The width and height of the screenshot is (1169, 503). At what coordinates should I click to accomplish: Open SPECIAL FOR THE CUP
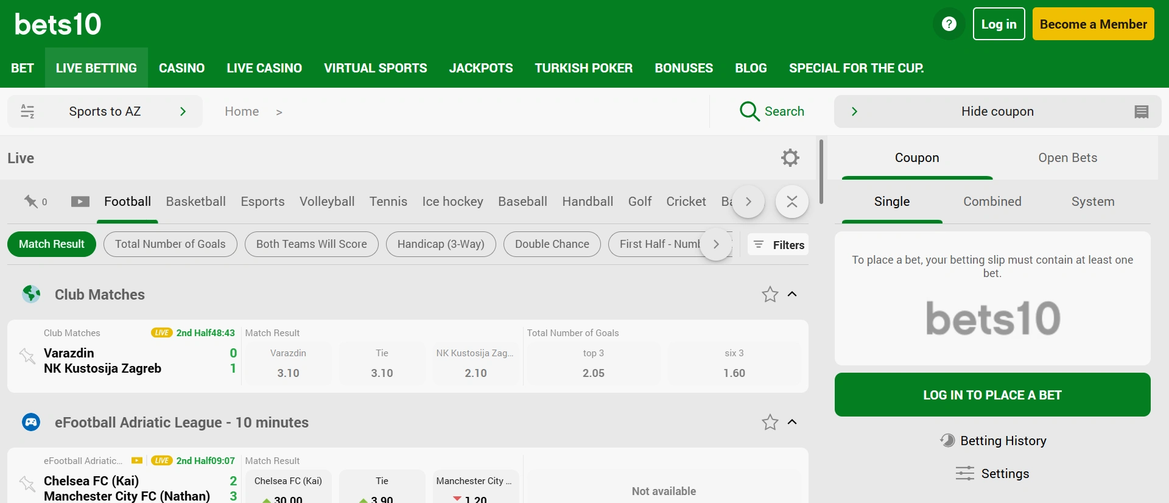tap(857, 68)
